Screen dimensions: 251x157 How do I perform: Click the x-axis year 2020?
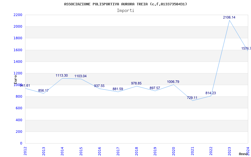[174, 151]
